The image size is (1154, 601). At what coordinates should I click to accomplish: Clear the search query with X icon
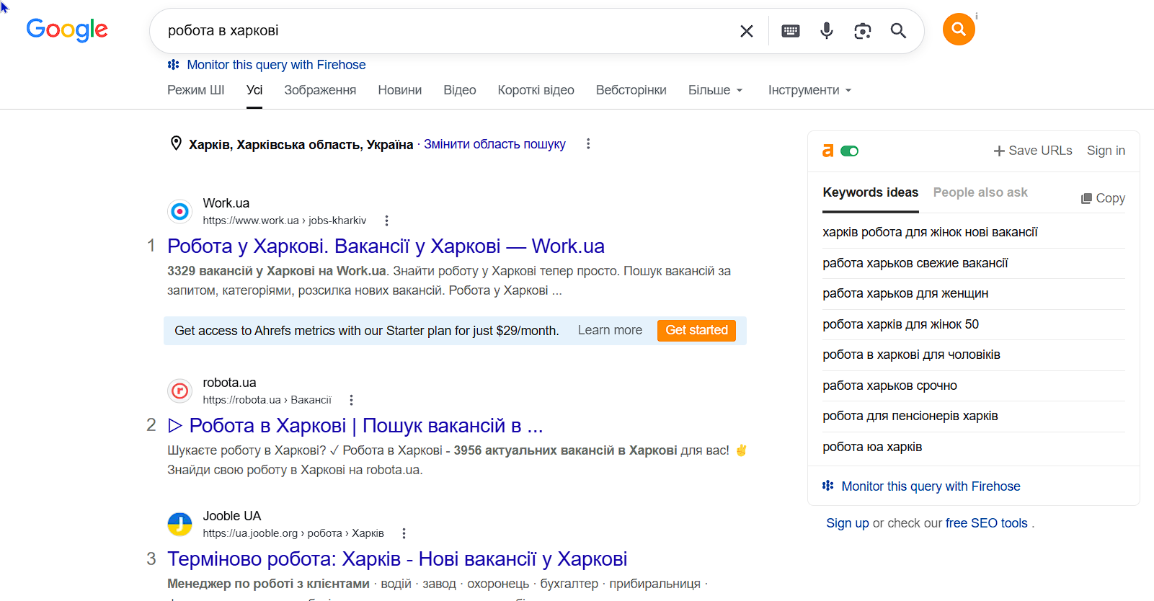[747, 31]
